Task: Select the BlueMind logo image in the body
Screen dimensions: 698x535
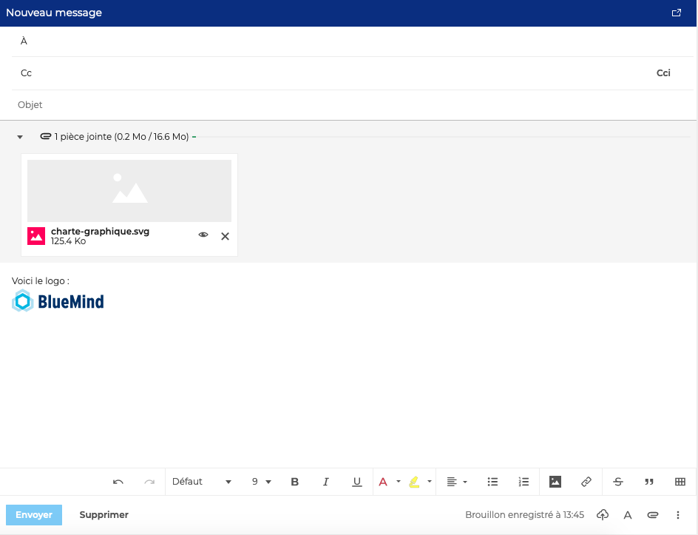Action: 58,300
